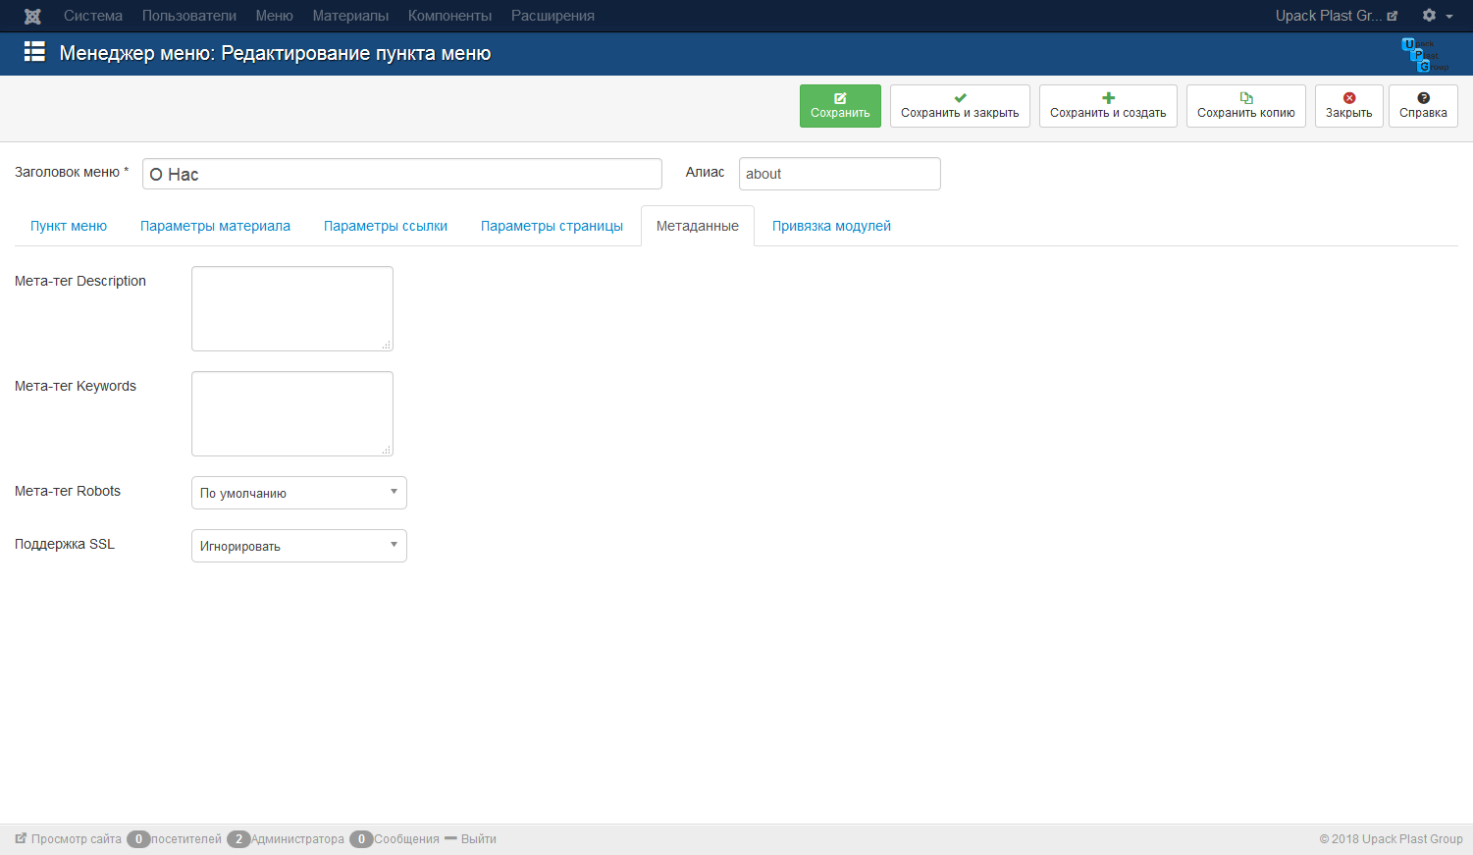Click Сохранить копию button
The width and height of the screenshot is (1473, 855).
[1246, 106]
